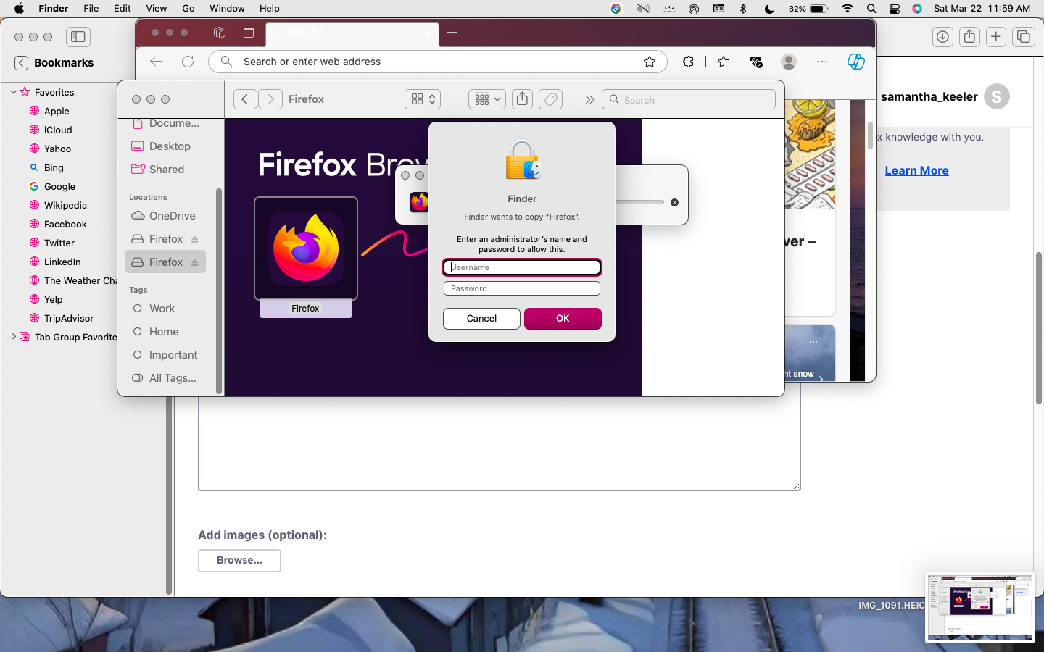Open the Google bookmark
This screenshot has width=1044, height=652.
click(x=59, y=186)
